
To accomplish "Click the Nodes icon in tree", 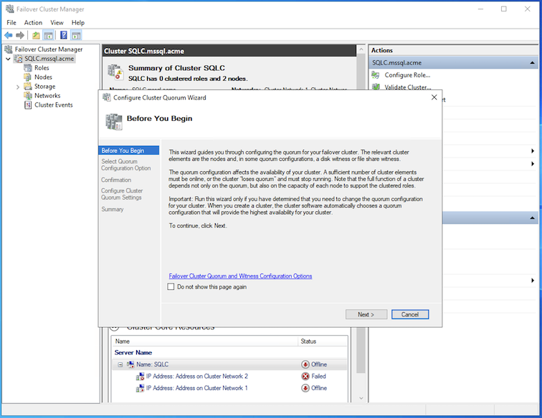I will (28, 77).
